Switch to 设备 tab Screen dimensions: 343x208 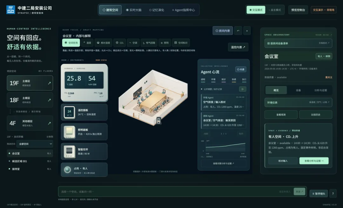point(298,90)
